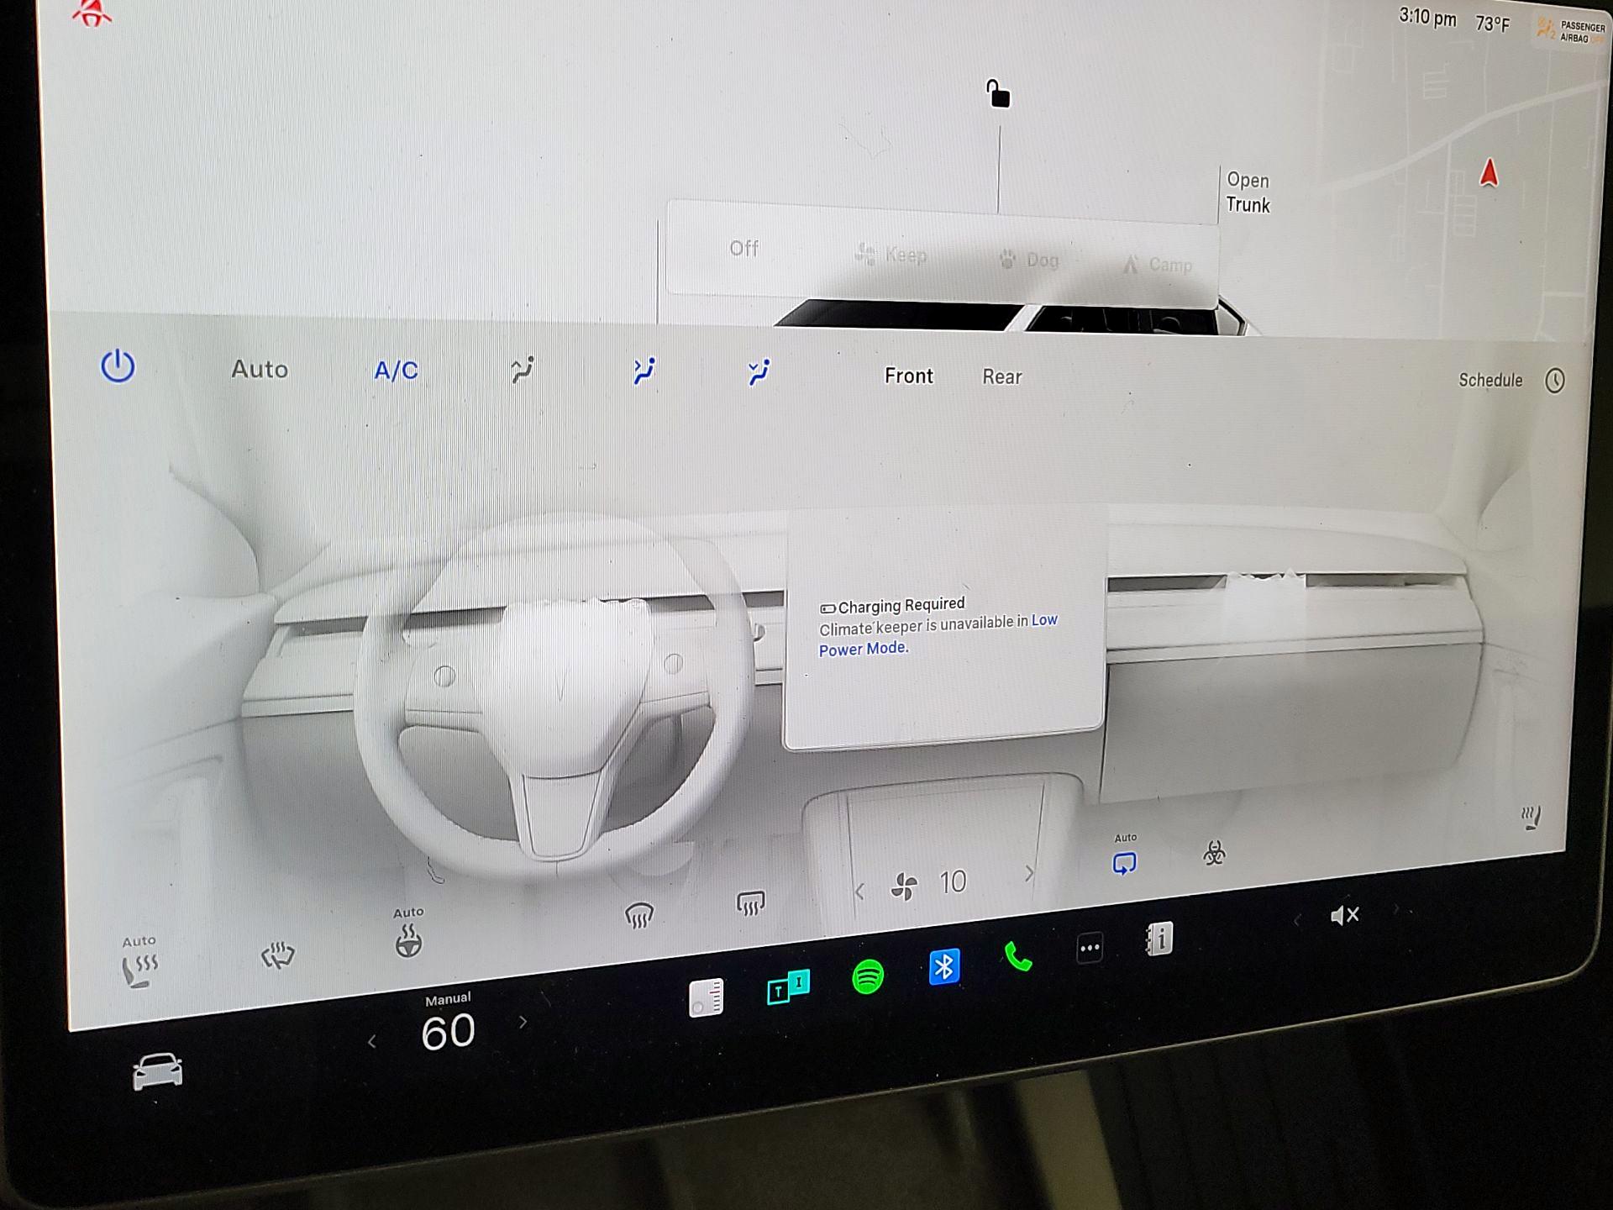Turn off climate with the power icon
The image size is (1613, 1210).
[118, 366]
